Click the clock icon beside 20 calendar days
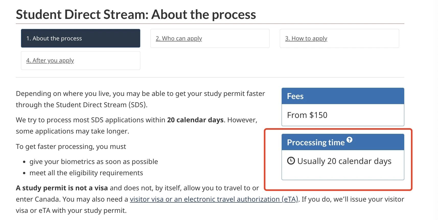Viewport: 438px width, 220px height. (x=291, y=161)
